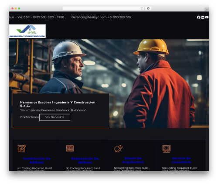Viewport: 218px width, 184px height.
Task: Maximize the window with green button
Action: point(19,9)
